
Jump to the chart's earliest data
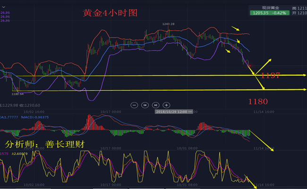coord(145,105)
